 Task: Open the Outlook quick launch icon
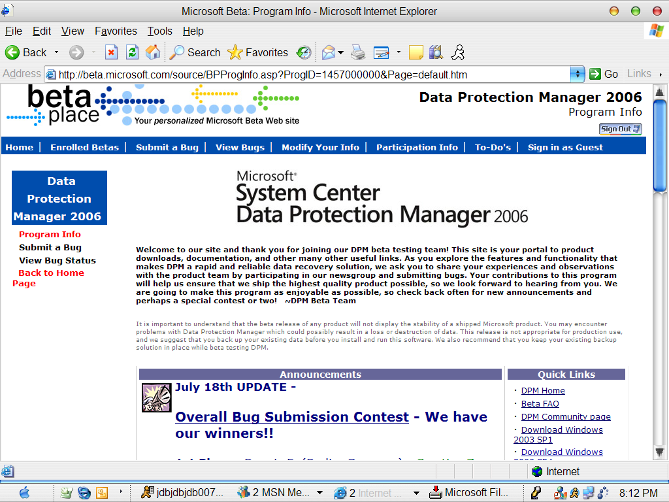point(102,493)
